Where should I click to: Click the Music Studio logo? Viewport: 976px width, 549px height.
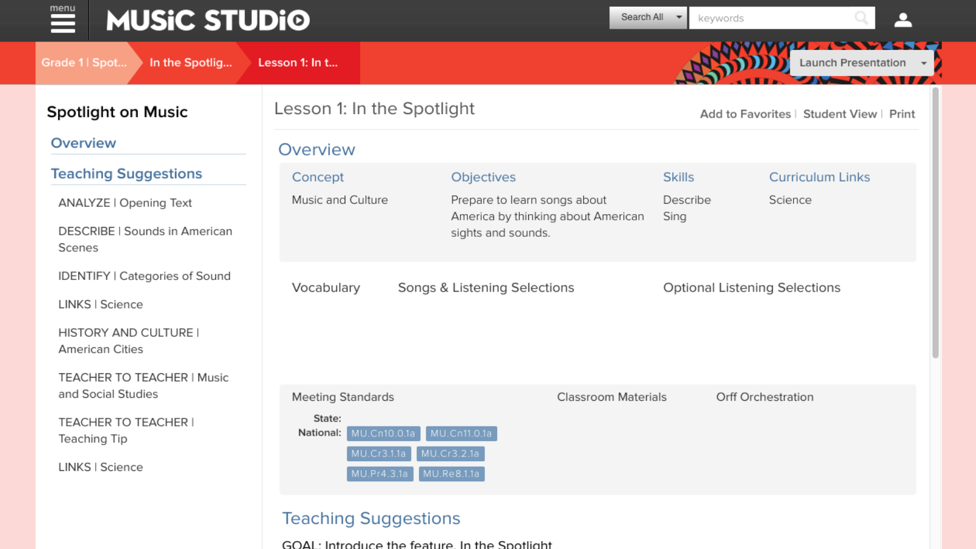[208, 20]
